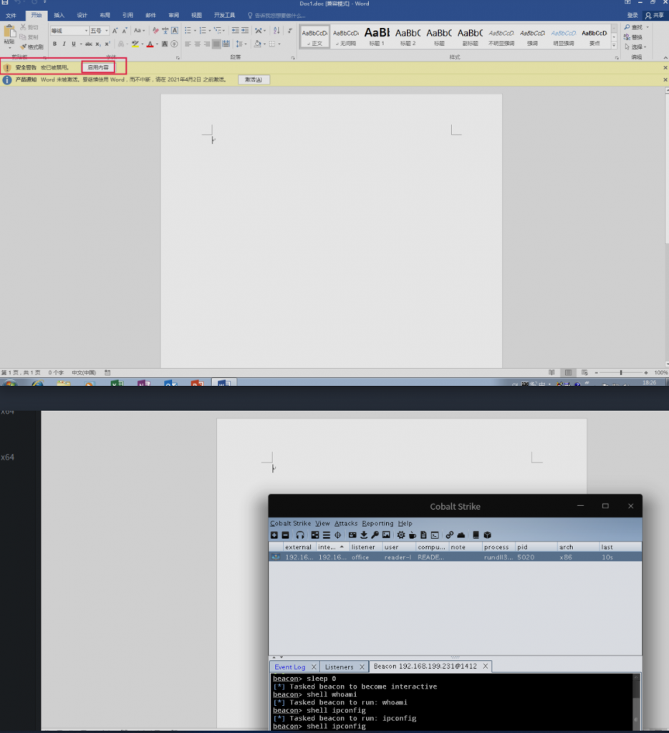
Task: Toggle bold formatting
Action: (x=54, y=44)
